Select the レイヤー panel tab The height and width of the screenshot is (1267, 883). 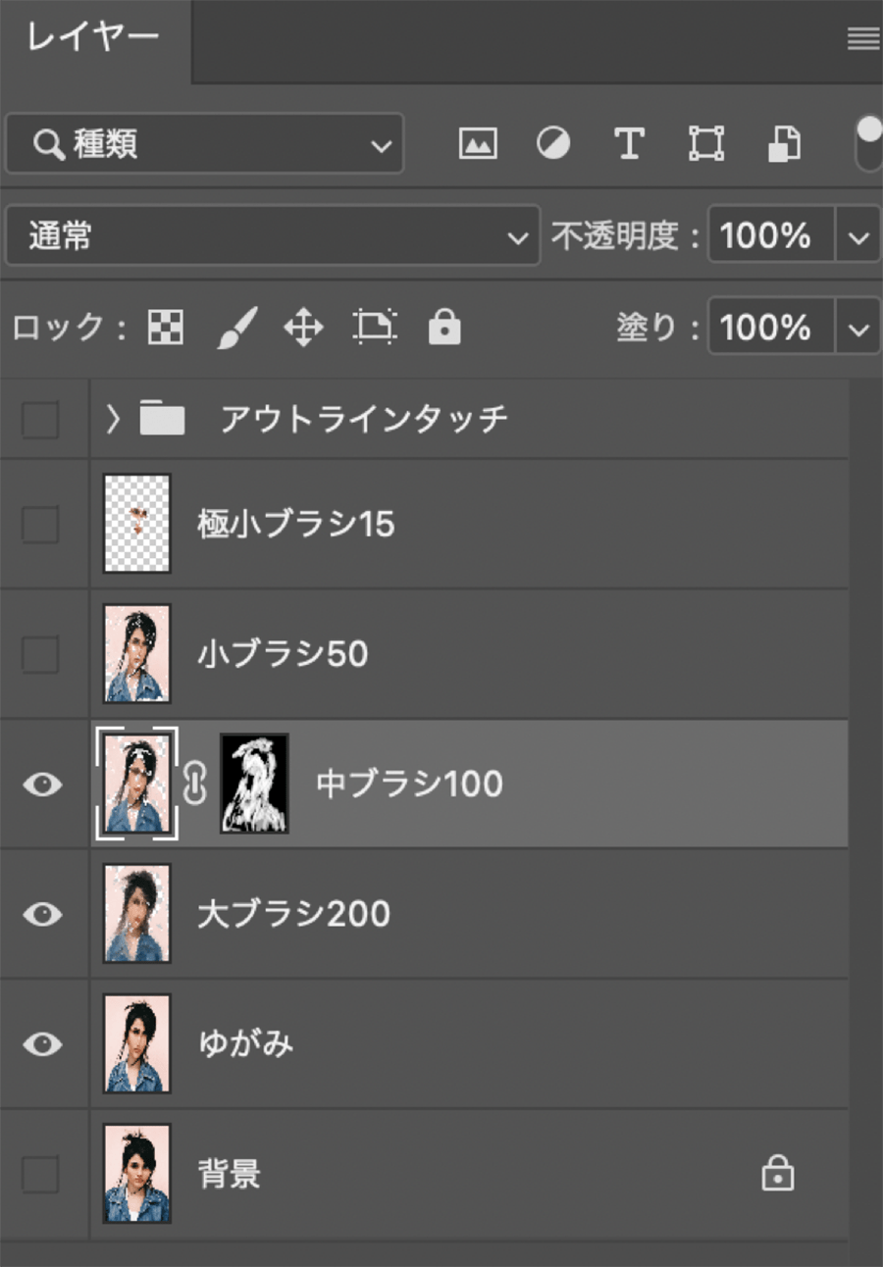click(x=93, y=38)
